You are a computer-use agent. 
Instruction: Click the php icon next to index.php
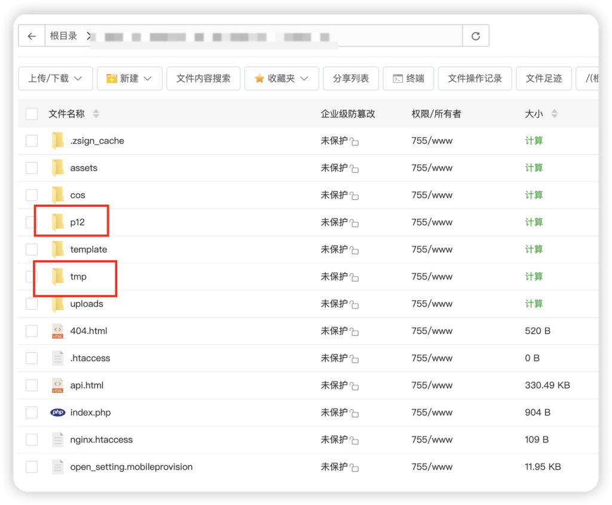point(57,412)
